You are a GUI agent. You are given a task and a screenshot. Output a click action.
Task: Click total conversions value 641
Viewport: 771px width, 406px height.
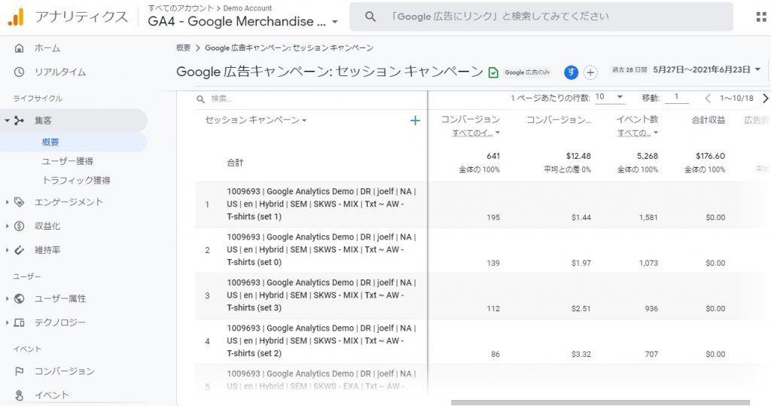[493, 156]
